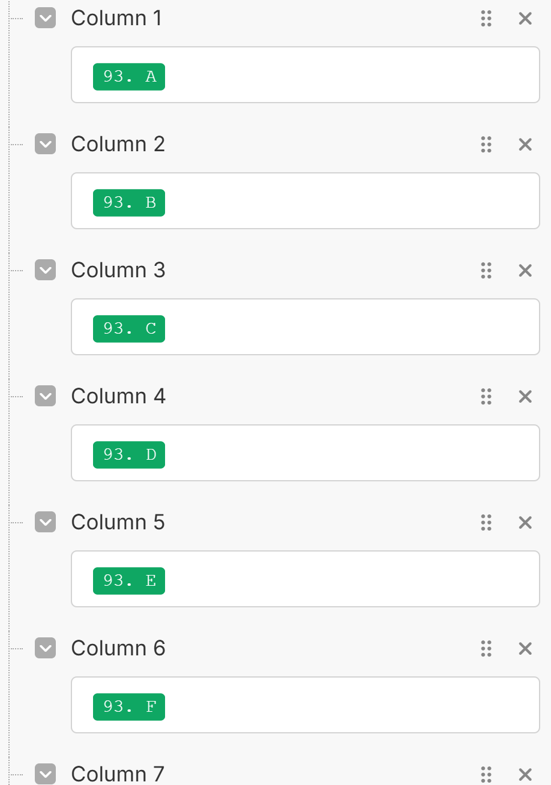This screenshot has height=785, width=551.
Task: Click inside the Column 6 input box
Action: click(x=348, y=705)
